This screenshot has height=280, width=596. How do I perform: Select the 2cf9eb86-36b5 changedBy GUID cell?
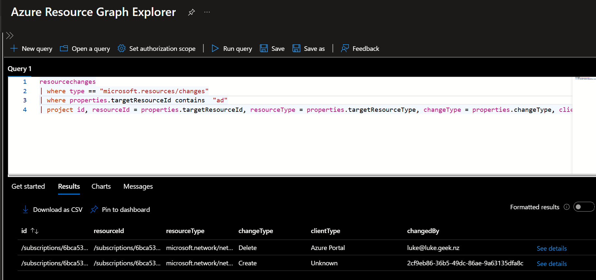pyautogui.click(x=465, y=263)
